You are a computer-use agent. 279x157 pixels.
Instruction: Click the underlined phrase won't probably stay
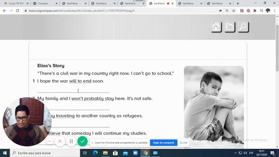click(x=92, y=99)
